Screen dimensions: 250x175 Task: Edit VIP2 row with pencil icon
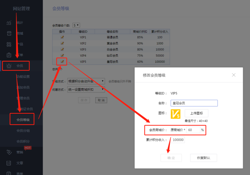[x=62, y=43]
